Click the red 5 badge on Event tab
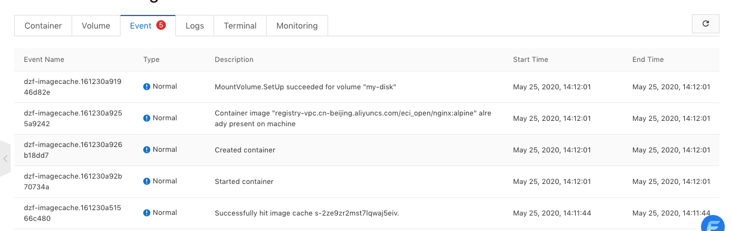 click(x=161, y=25)
